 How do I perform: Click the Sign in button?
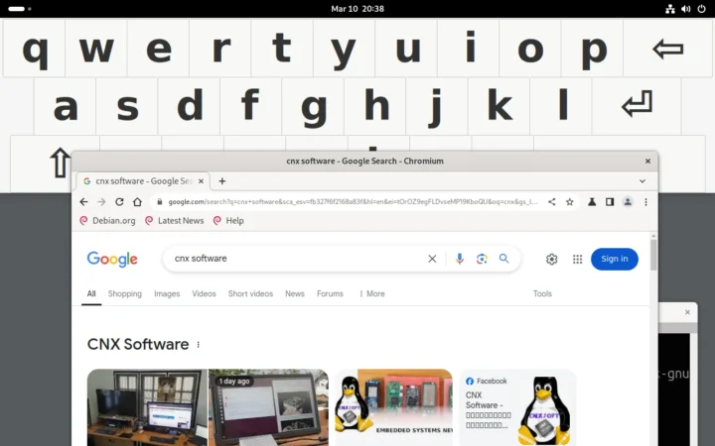pyautogui.click(x=615, y=259)
